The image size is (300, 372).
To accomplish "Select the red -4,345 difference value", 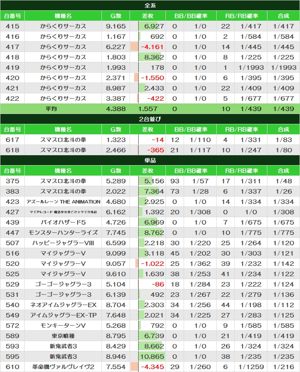I will click(x=152, y=367).
